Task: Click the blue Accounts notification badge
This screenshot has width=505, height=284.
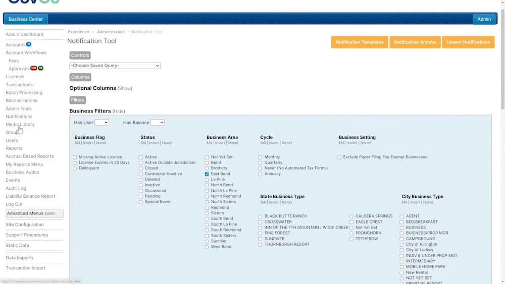Action: 29,44
